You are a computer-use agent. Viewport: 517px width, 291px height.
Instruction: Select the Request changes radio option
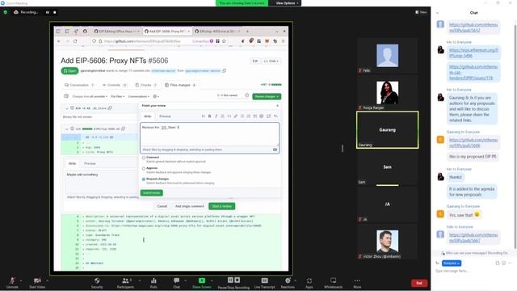point(144,179)
